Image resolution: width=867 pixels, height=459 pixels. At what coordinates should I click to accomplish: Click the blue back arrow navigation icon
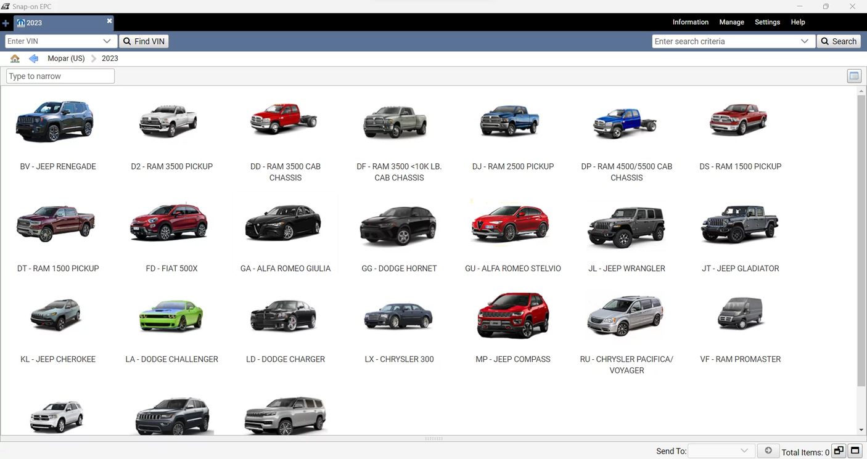pyautogui.click(x=33, y=58)
